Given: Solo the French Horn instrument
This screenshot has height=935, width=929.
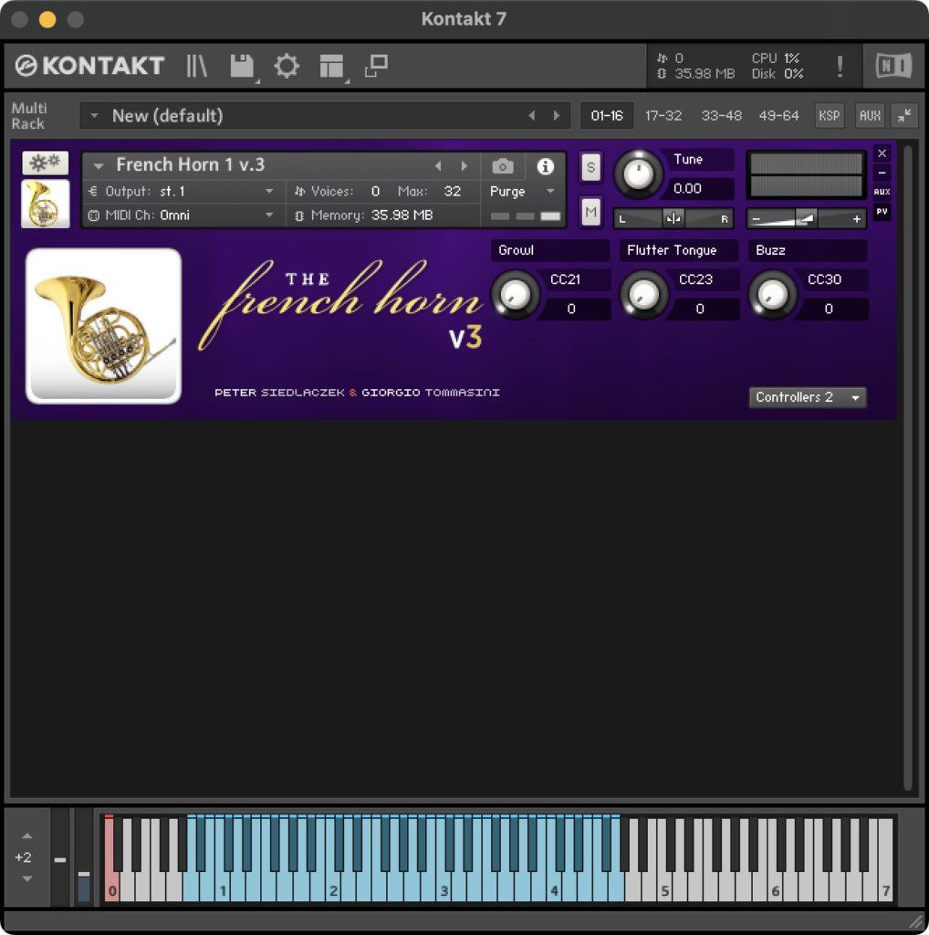Looking at the screenshot, I should (x=590, y=167).
